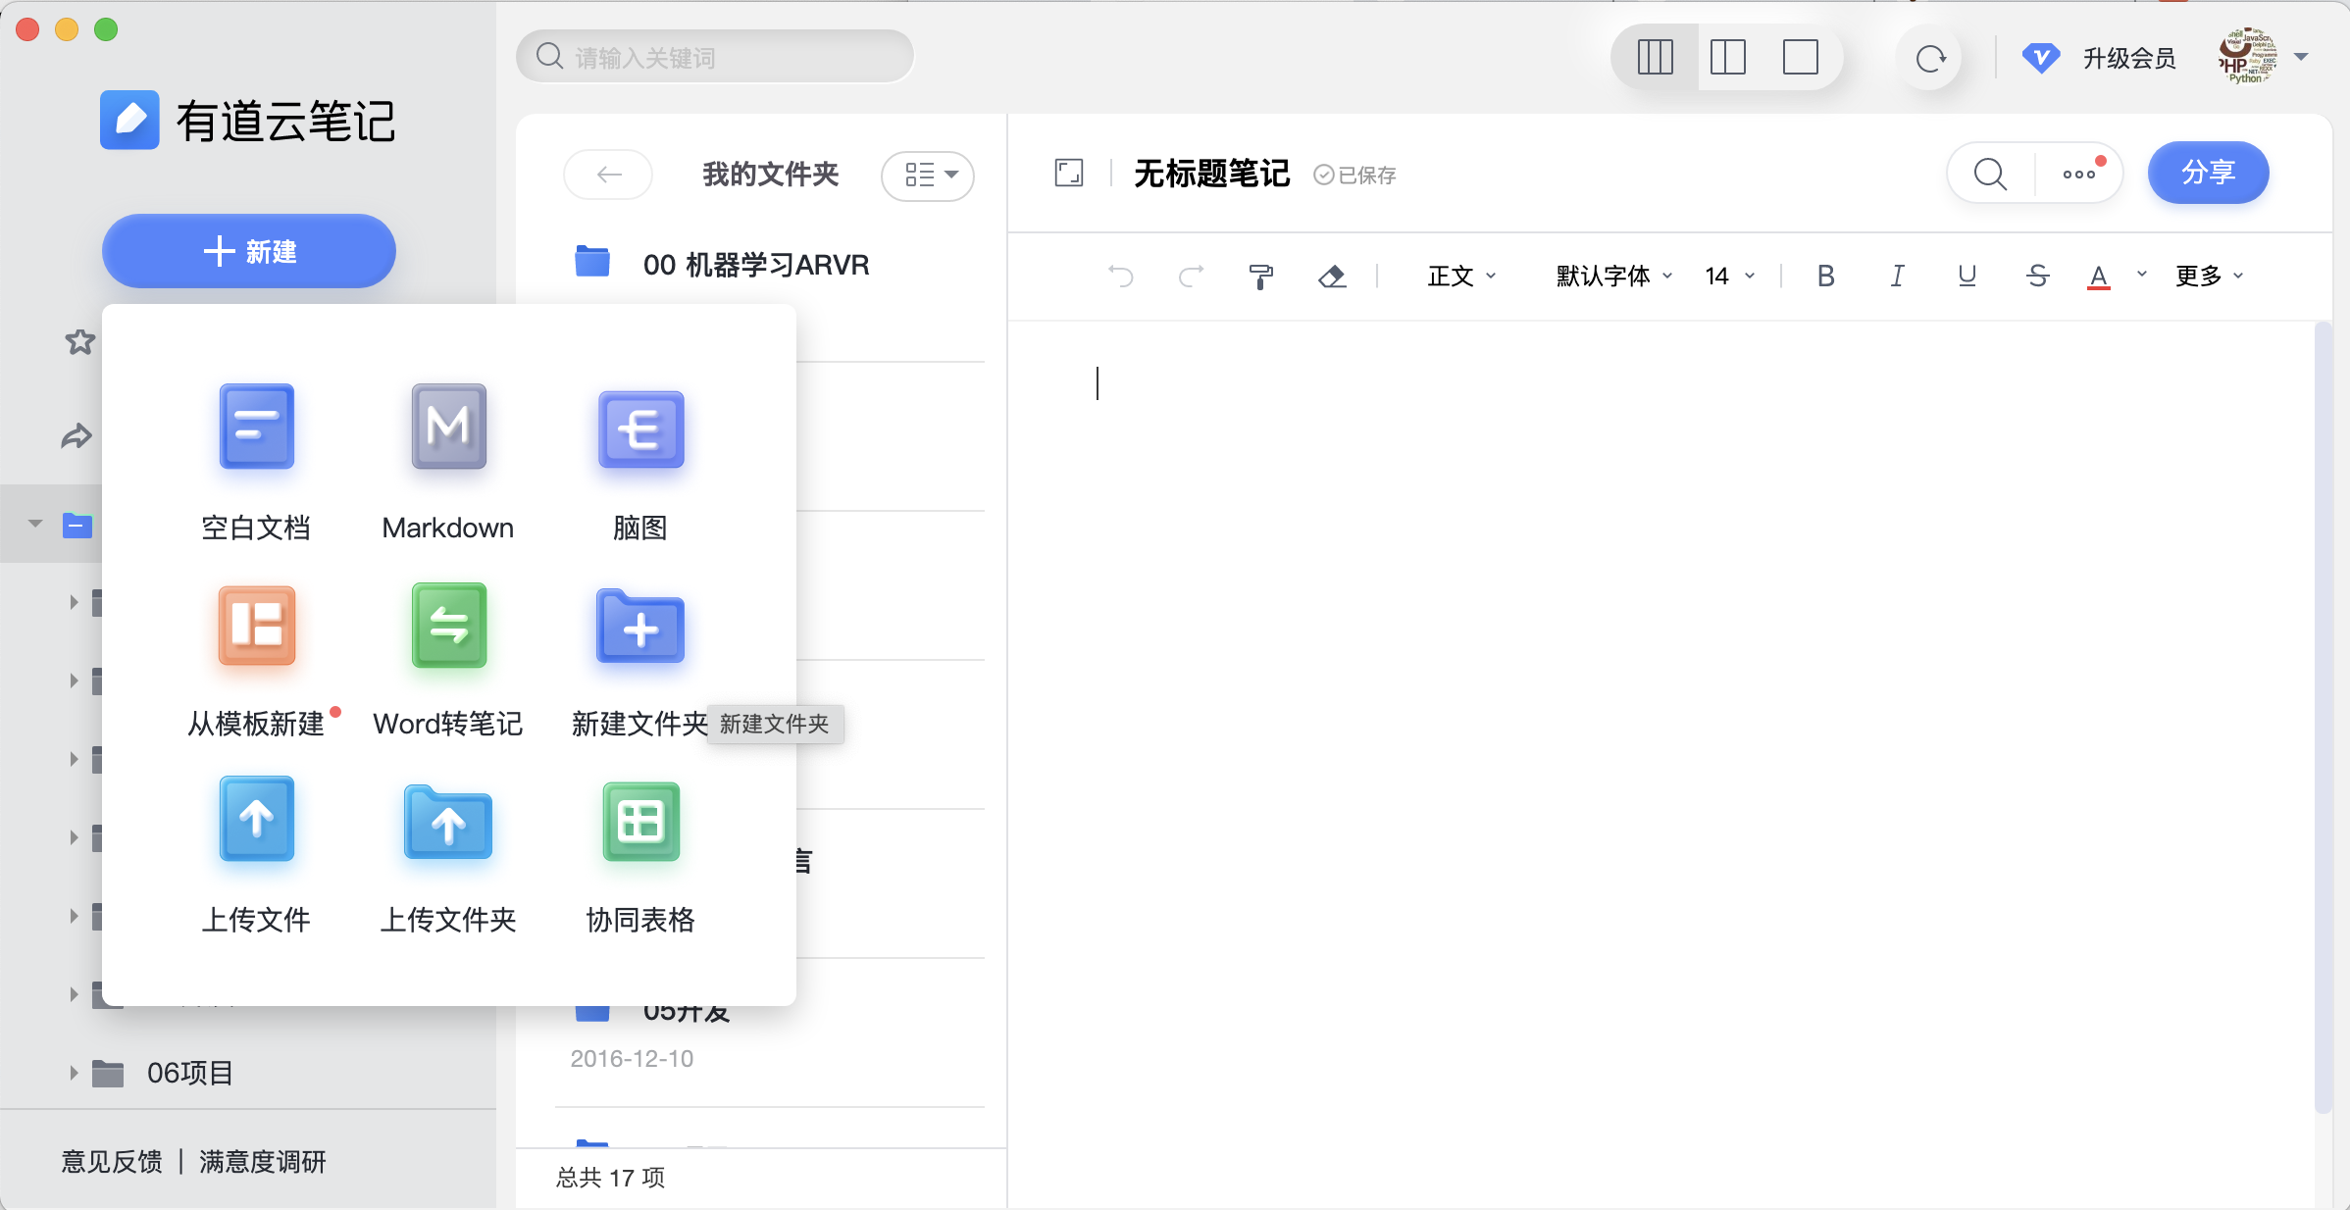Select 上传文件夹 upload folder option

448,855
